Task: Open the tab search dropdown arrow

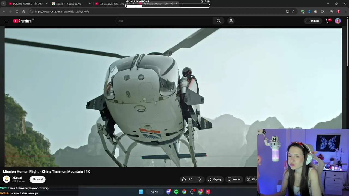Action: 4,4
